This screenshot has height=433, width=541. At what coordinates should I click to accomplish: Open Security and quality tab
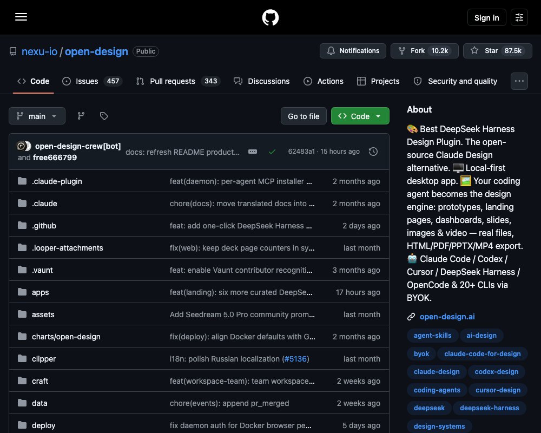pos(456,81)
